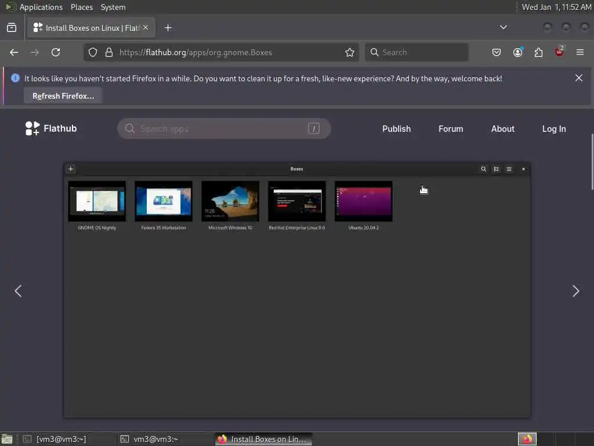This screenshot has height=446, width=594.
Task: Open the Firefox account icon
Action: click(x=517, y=52)
